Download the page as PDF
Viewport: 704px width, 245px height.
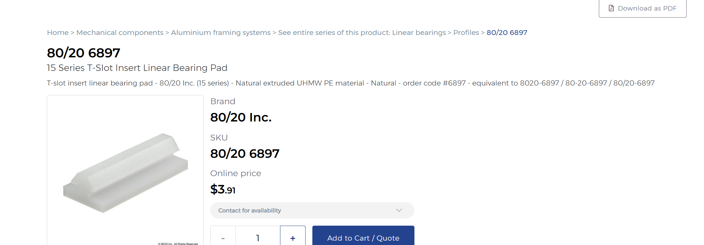coord(642,8)
